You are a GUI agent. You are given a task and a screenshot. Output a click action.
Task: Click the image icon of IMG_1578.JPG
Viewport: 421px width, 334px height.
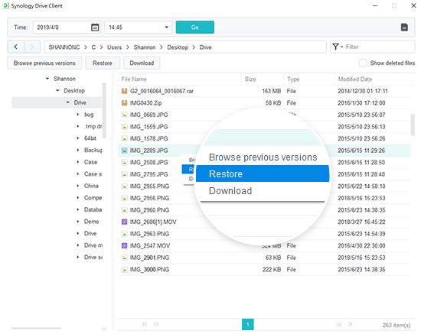[124, 138]
